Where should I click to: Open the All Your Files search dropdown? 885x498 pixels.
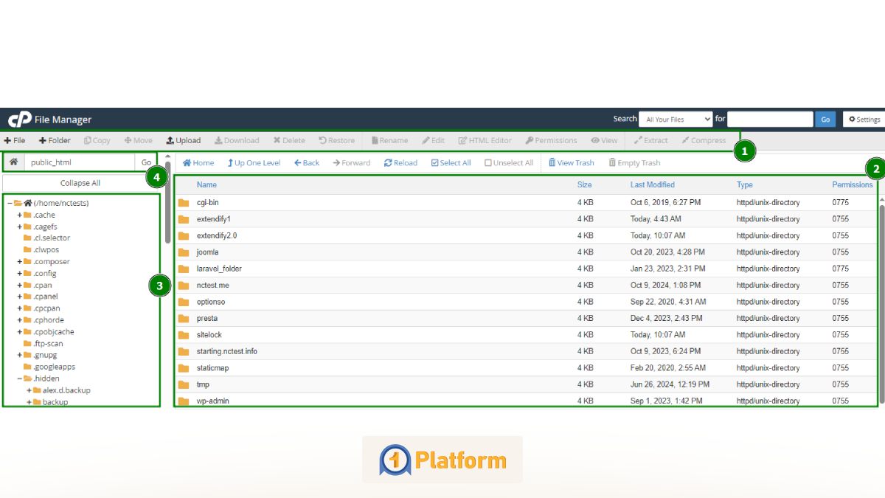pos(675,119)
